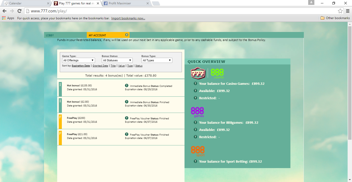This screenshot has width=352, height=182.
Task: Open the Game Type dropdown
Action: click(79, 60)
